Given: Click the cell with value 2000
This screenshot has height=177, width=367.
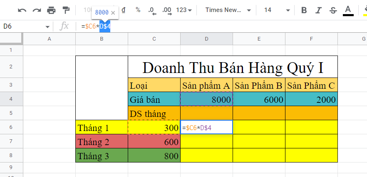Looking at the screenshot, I should [311, 99].
